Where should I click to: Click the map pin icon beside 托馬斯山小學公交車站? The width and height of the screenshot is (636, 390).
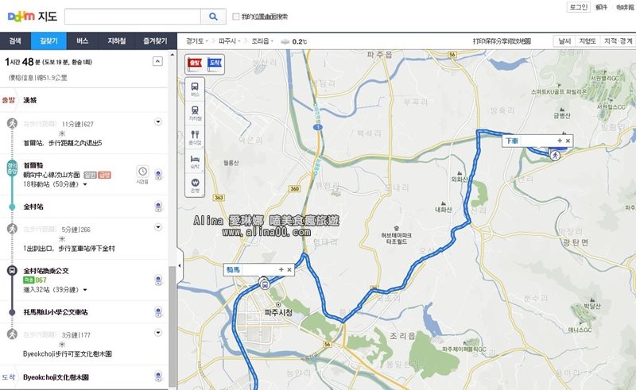[158, 311]
